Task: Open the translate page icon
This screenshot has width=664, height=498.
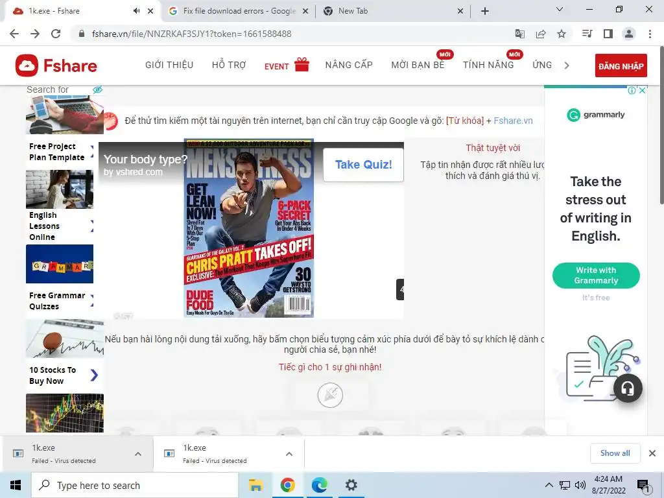Action: pyautogui.click(x=520, y=34)
